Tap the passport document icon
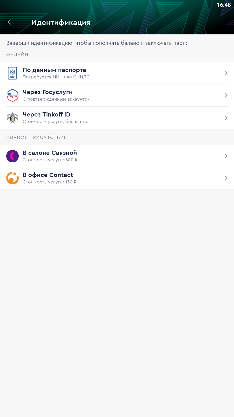 click(x=12, y=73)
